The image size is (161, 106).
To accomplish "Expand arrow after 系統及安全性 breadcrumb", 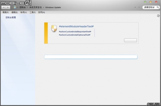I will 44,7.
